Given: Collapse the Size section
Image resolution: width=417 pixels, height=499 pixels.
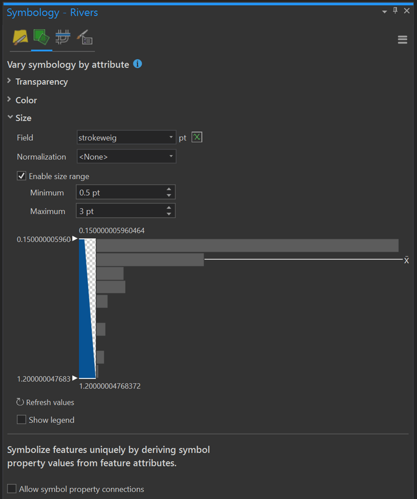Looking at the screenshot, I should tap(10, 118).
